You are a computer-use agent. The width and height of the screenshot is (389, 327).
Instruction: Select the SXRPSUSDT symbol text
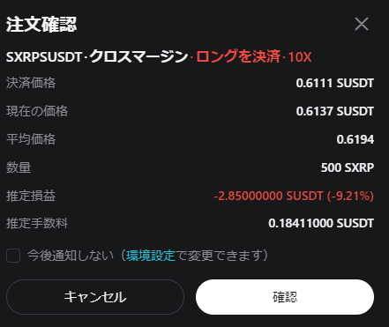[x=44, y=57]
